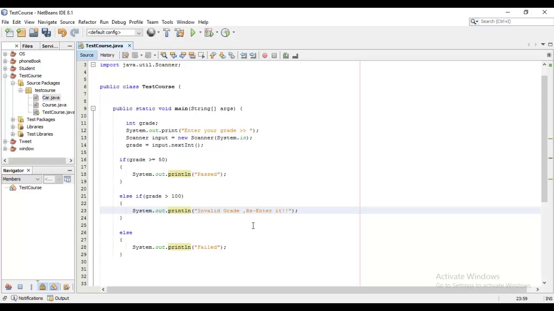This screenshot has height=311, width=554.
Task: Start debugging with the Debug Project icon
Action: [209, 32]
